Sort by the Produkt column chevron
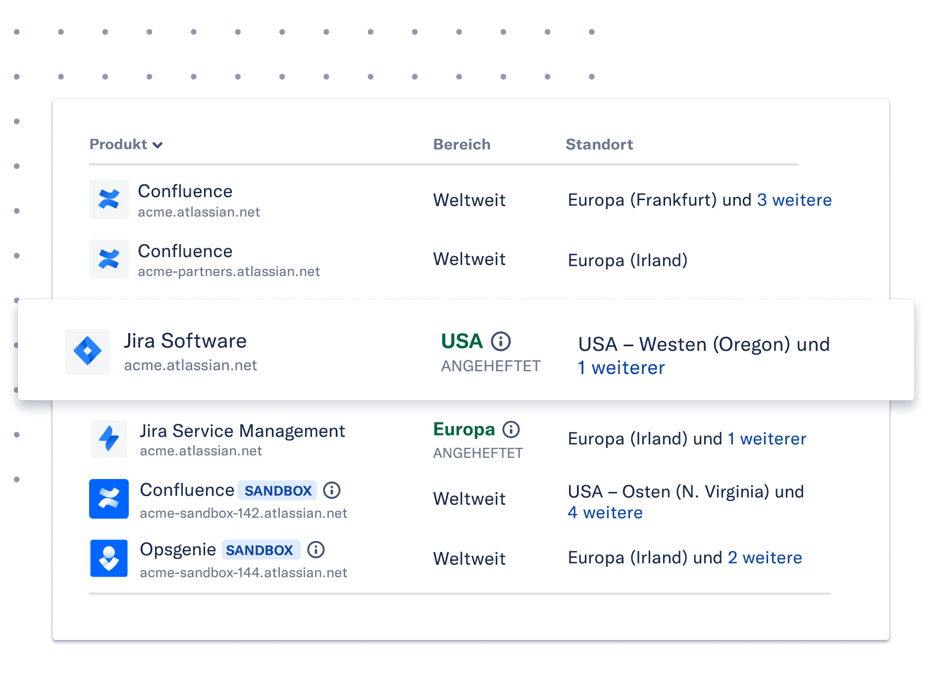 click(157, 145)
